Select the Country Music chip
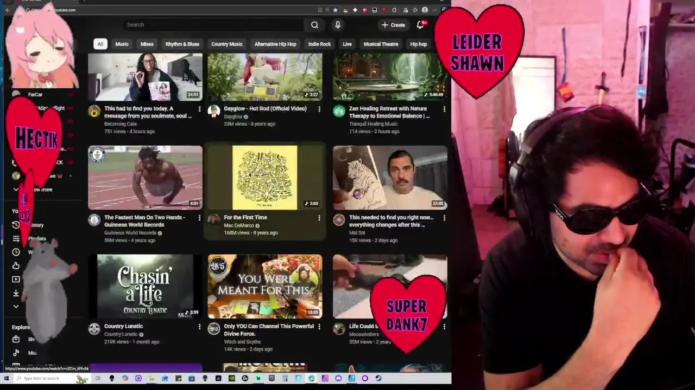695x390 pixels. 227,44
